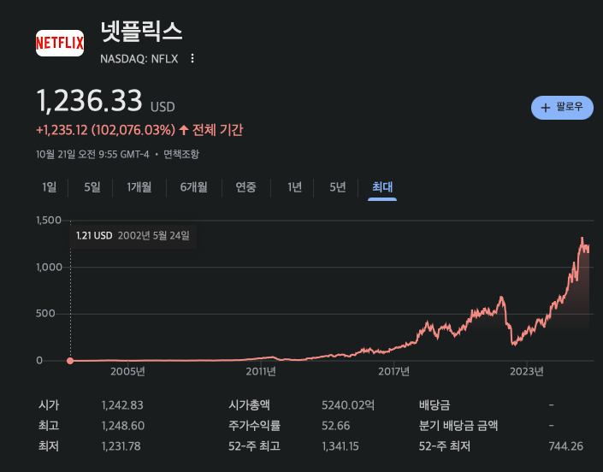This screenshot has width=603, height=472.
Task: Click the chart's starting data point dot
Action: (x=70, y=360)
